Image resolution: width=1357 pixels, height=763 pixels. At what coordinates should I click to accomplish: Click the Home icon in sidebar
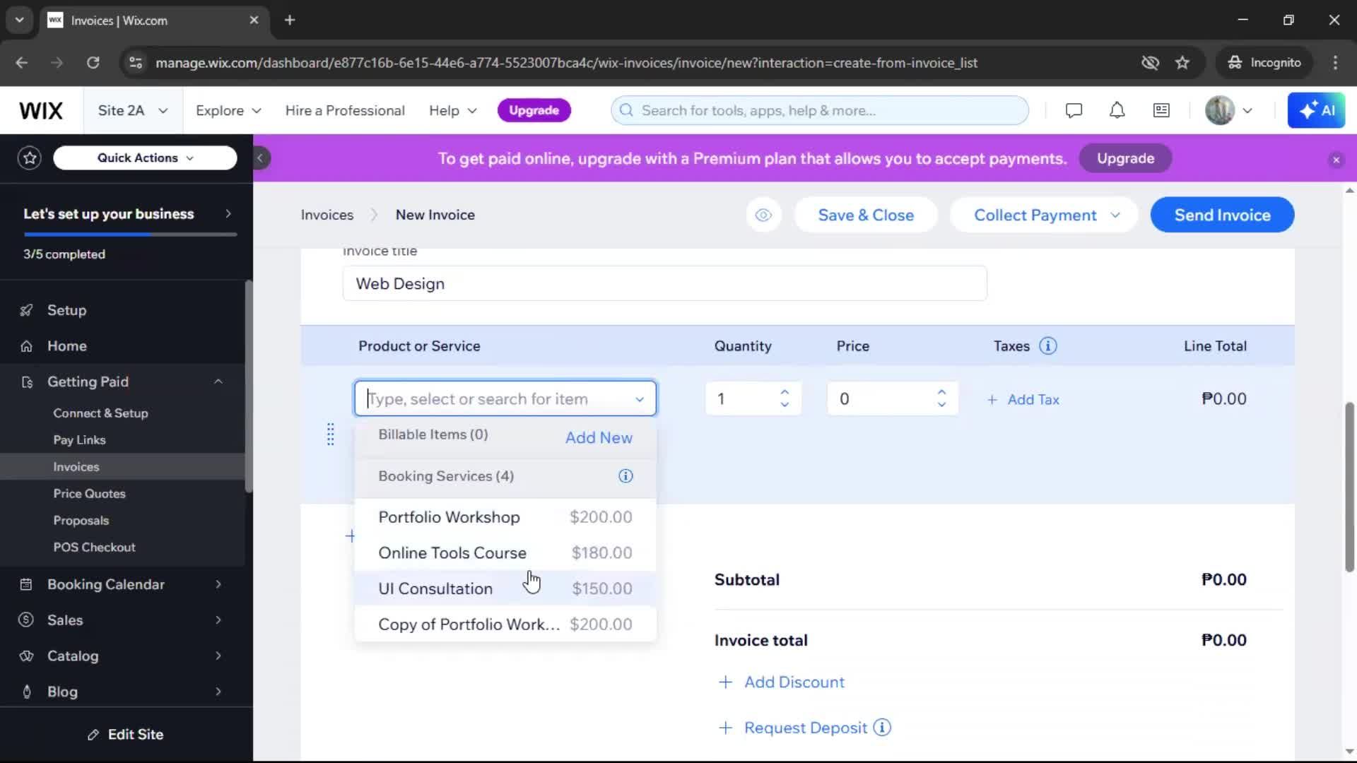[x=26, y=346]
